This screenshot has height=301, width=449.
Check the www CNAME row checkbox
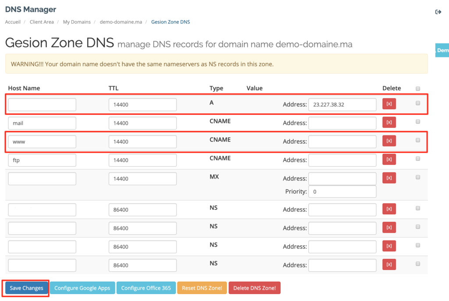[418, 140]
